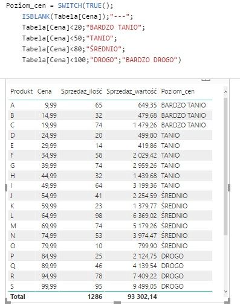Click the bottom-right corner resize handle
Screen dimensions: 240x308
point(227,301)
